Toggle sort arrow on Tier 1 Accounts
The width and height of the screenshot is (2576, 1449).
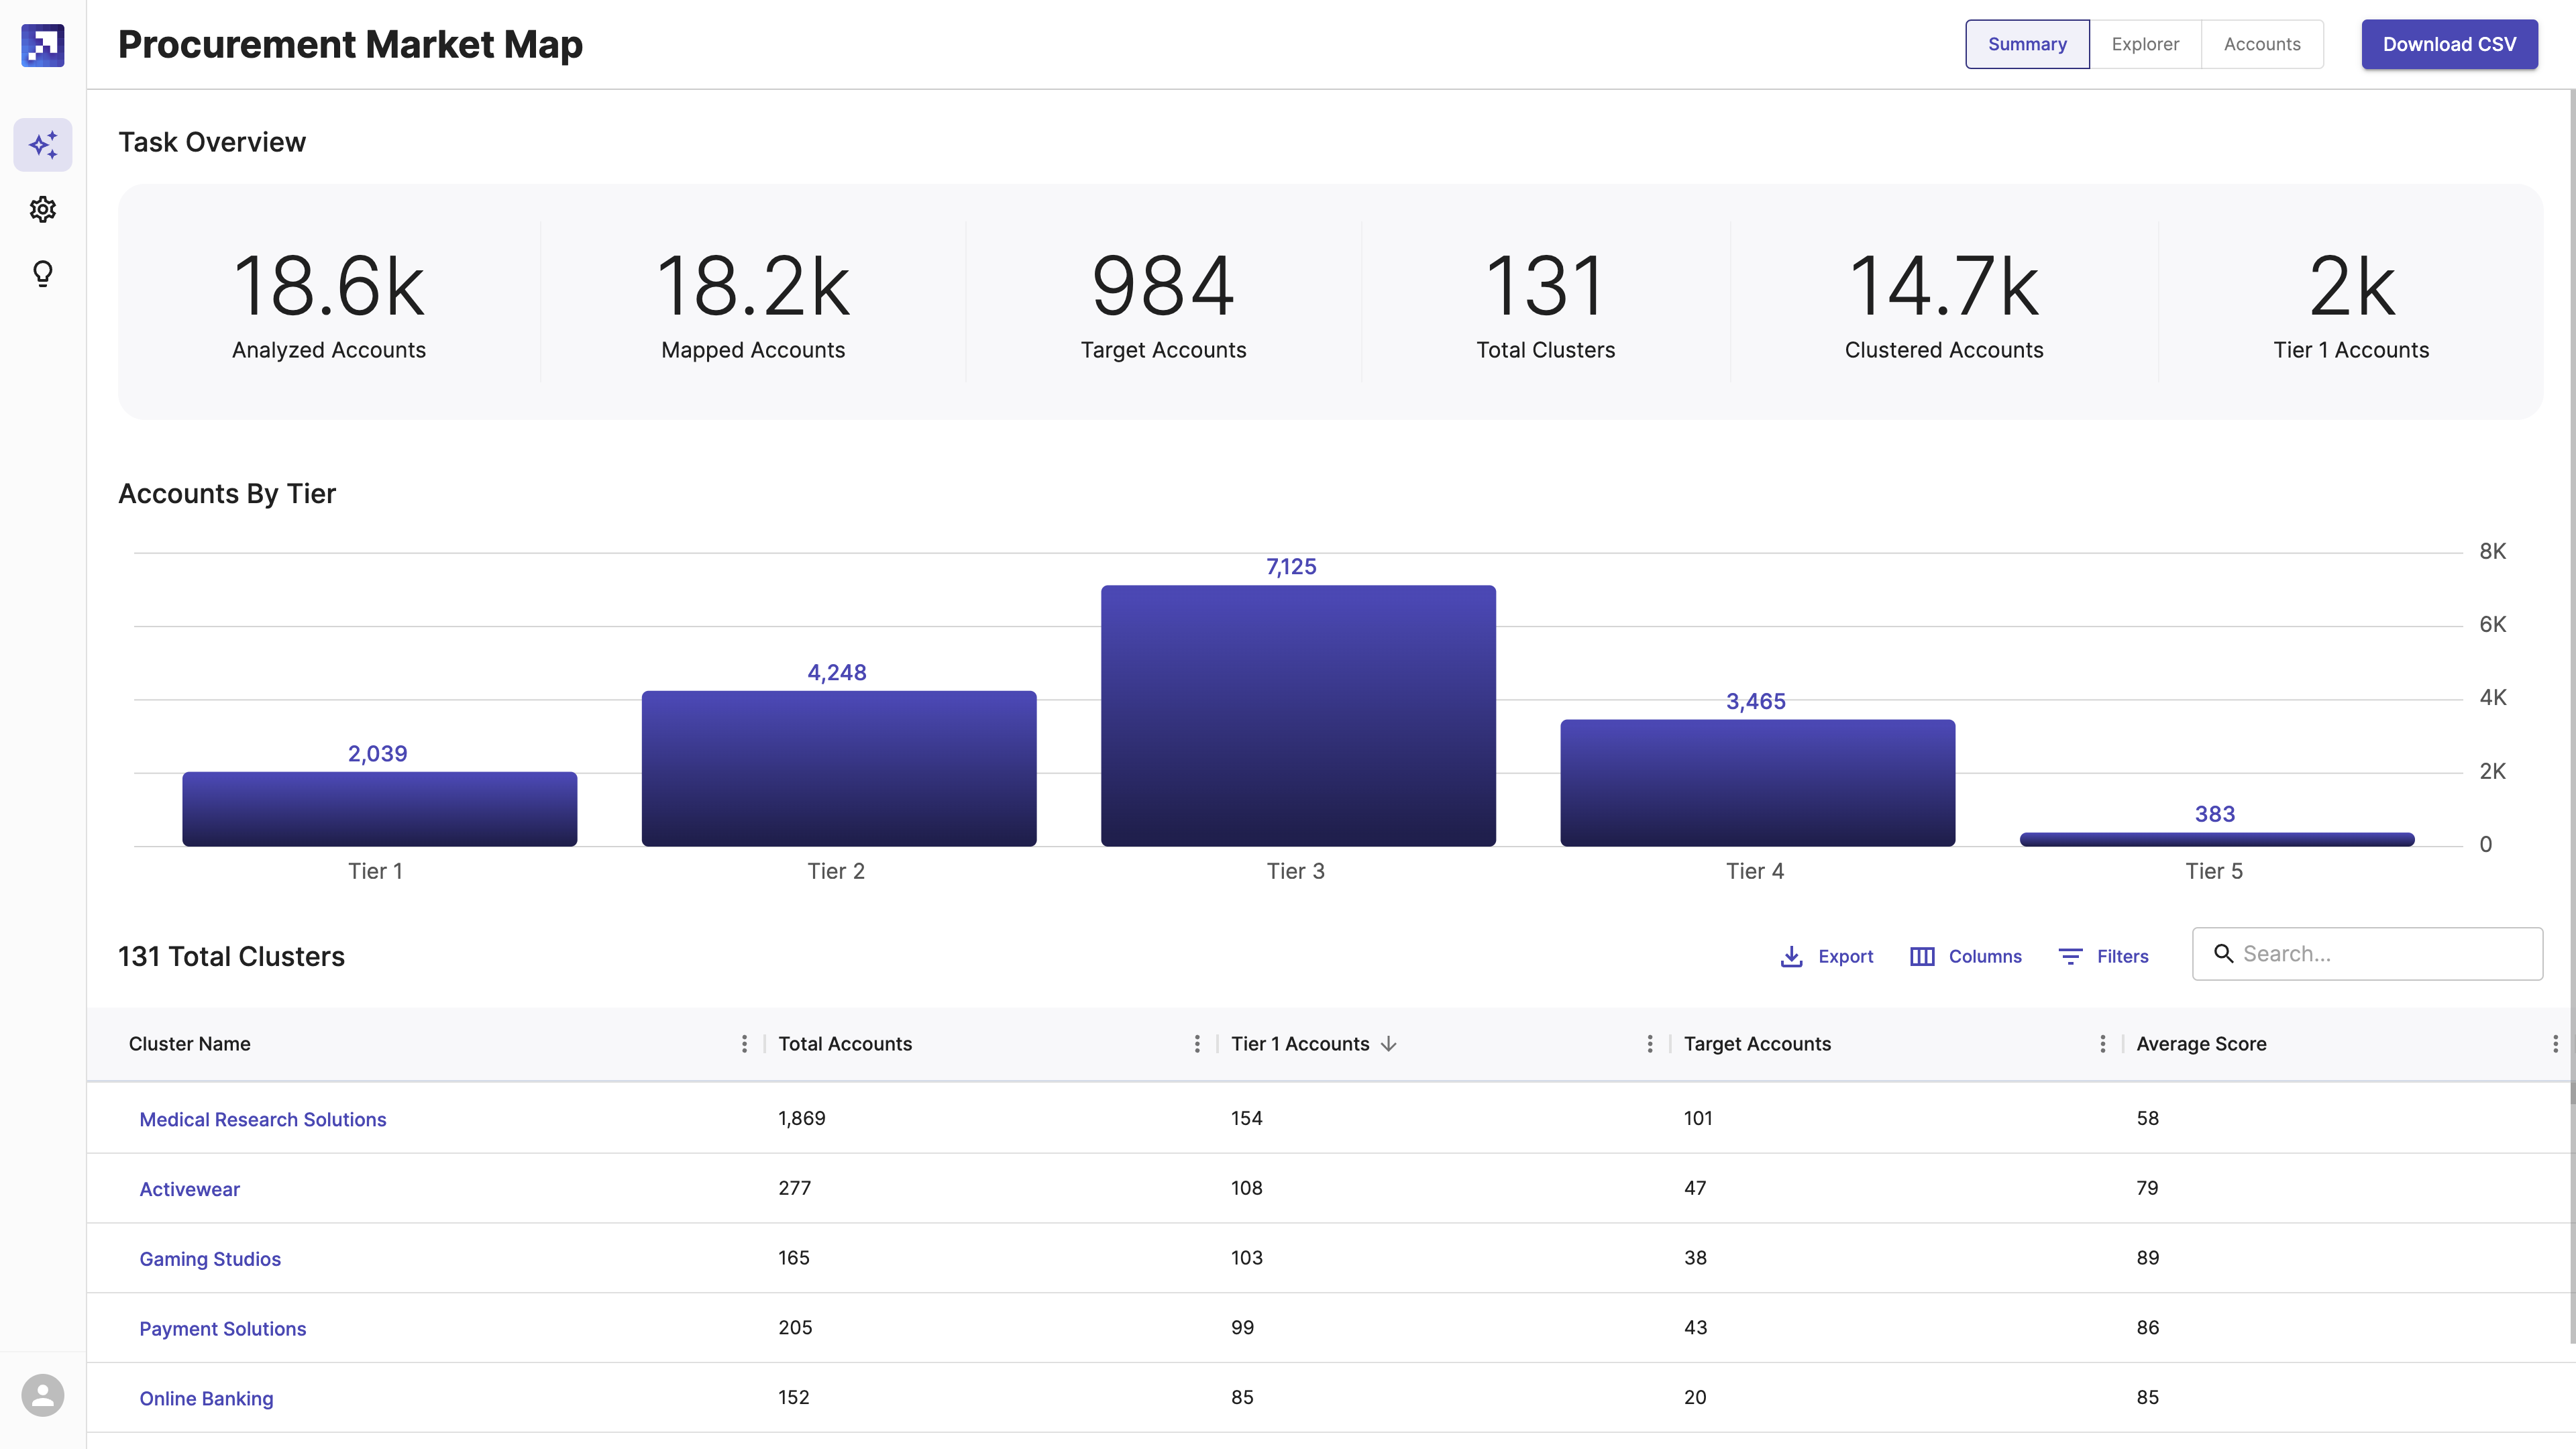pos(1388,1043)
